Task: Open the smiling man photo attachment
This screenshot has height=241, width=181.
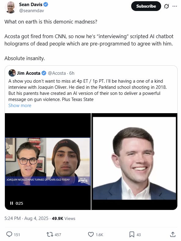Action: (134, 161)
